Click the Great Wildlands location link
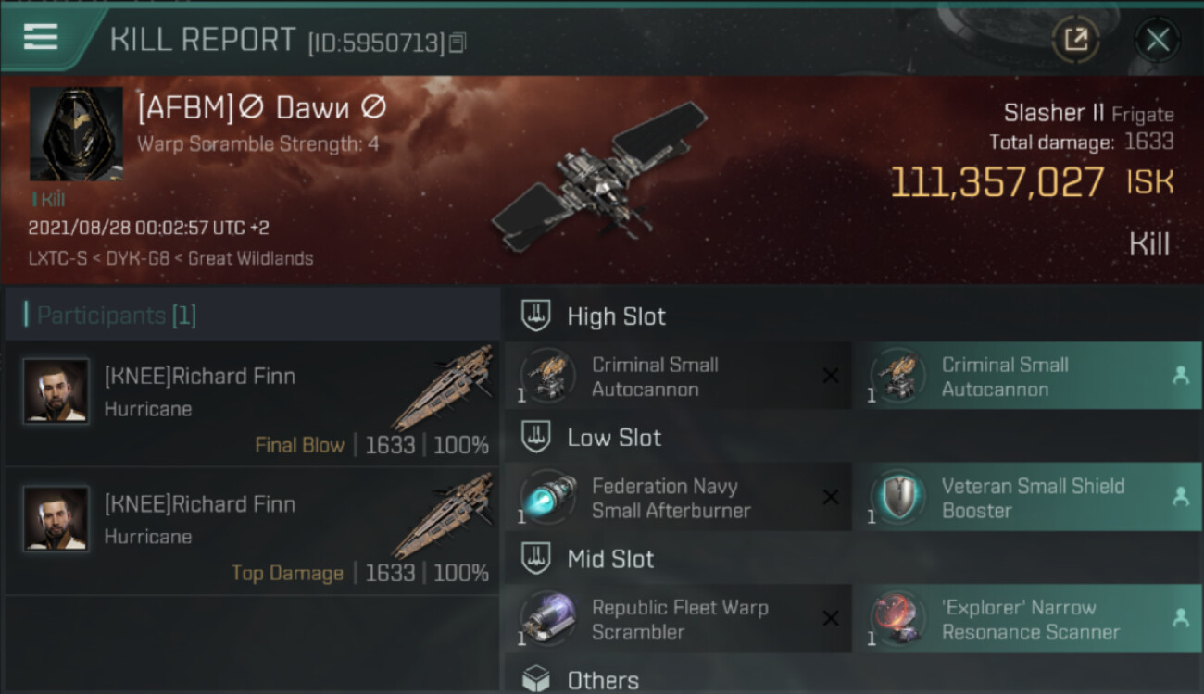The height and width of the screenshot is (694, 1204). tap(250, 258)
